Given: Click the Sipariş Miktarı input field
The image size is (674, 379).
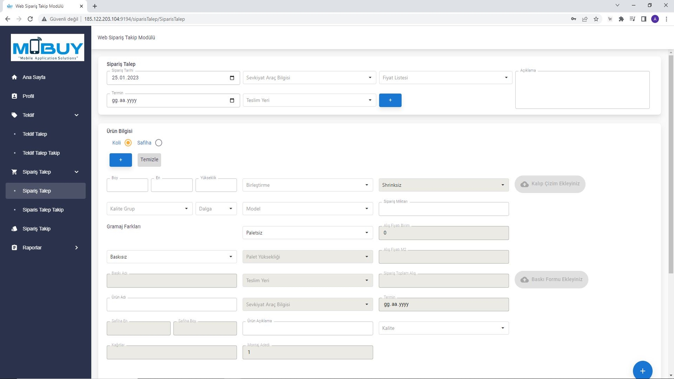Looking at the screenshot, I should click(444, 209).
